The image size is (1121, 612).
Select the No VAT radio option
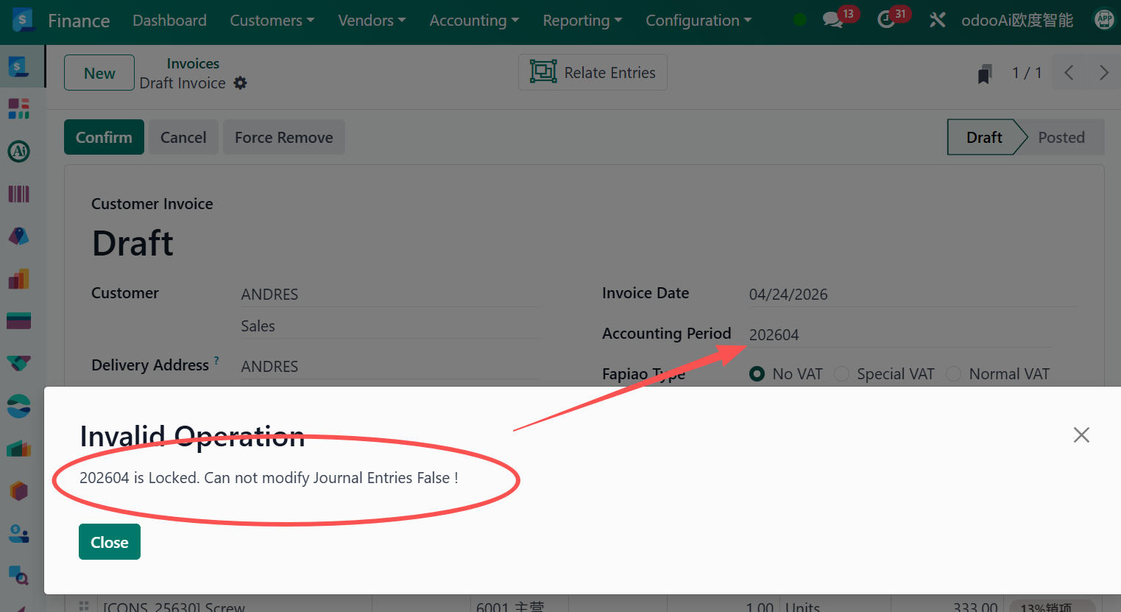(x=757, y=374)
